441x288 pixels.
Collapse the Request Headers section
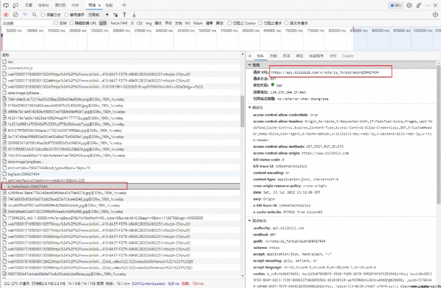pos(250,221)
